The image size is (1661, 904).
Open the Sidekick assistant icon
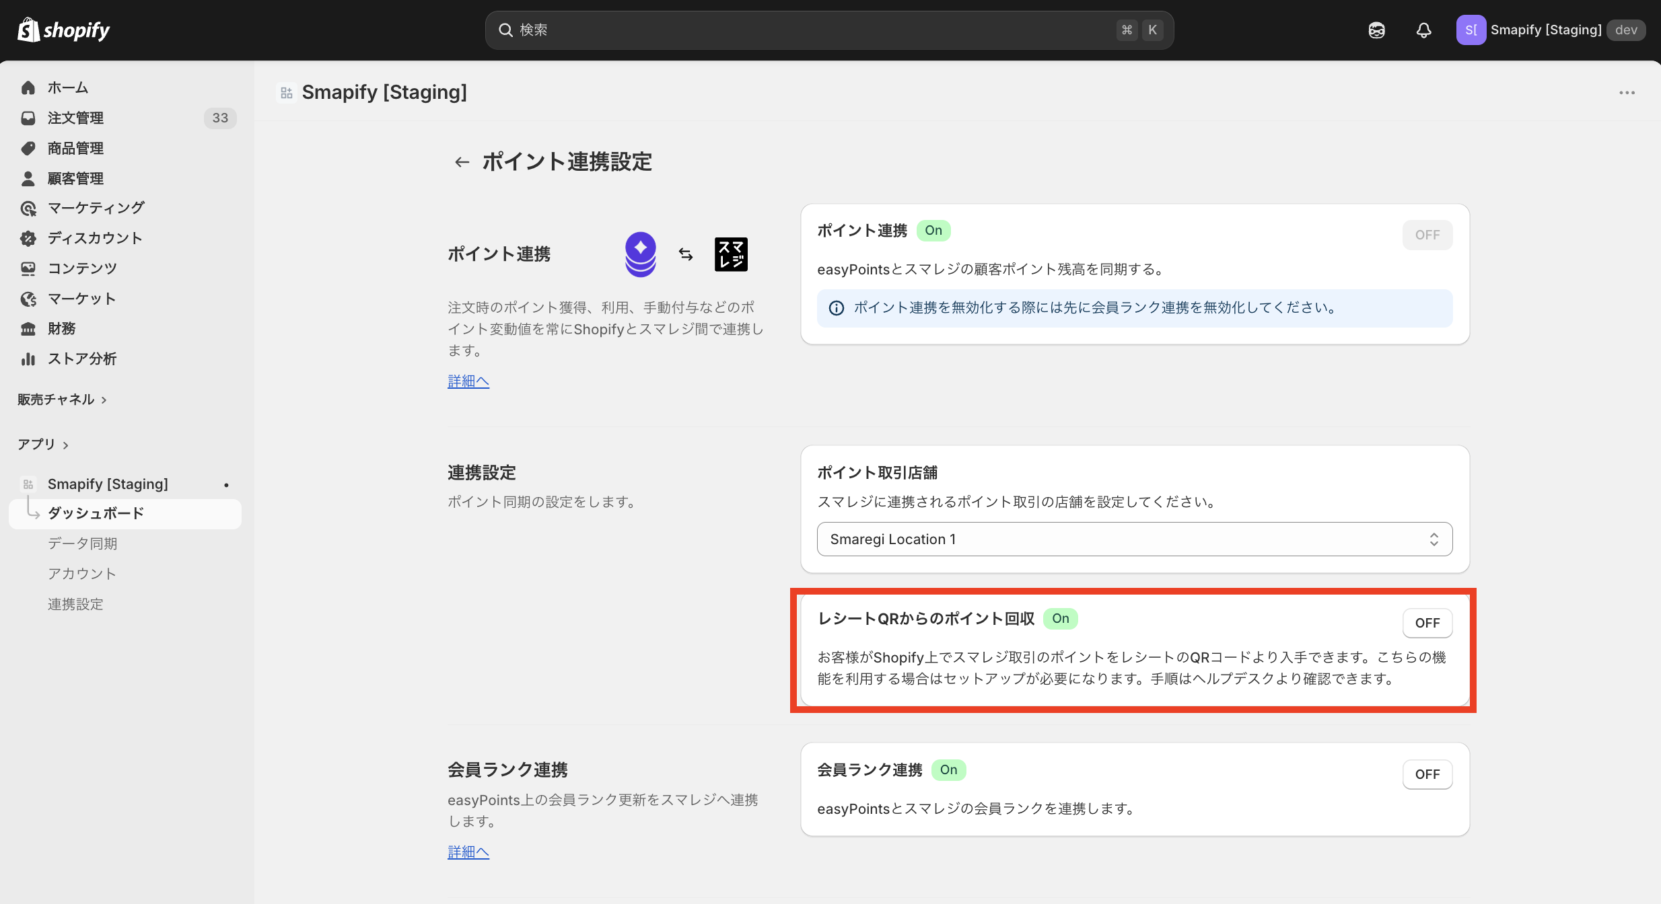click(x=1376, y=30)
